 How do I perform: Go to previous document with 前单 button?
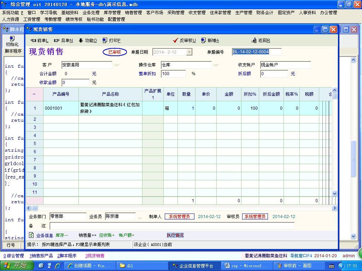click(x=39, y=41)
